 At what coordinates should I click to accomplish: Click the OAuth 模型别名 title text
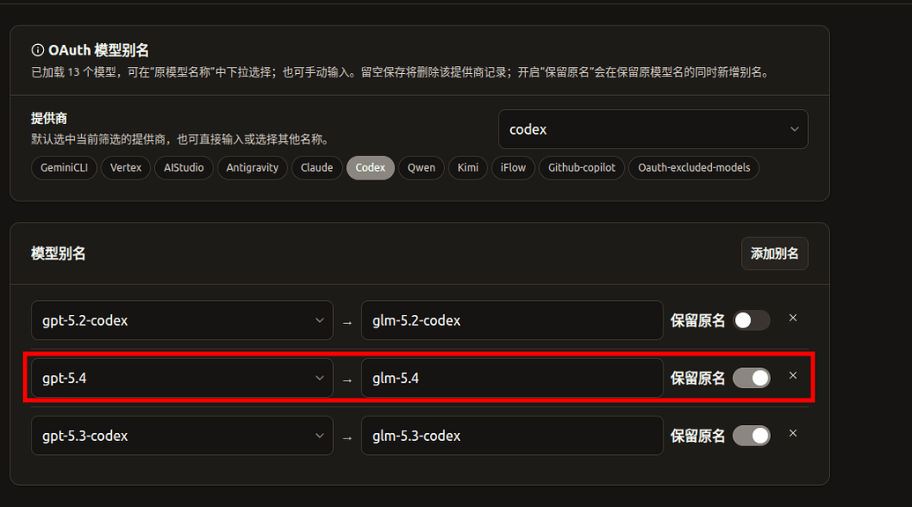99,50
